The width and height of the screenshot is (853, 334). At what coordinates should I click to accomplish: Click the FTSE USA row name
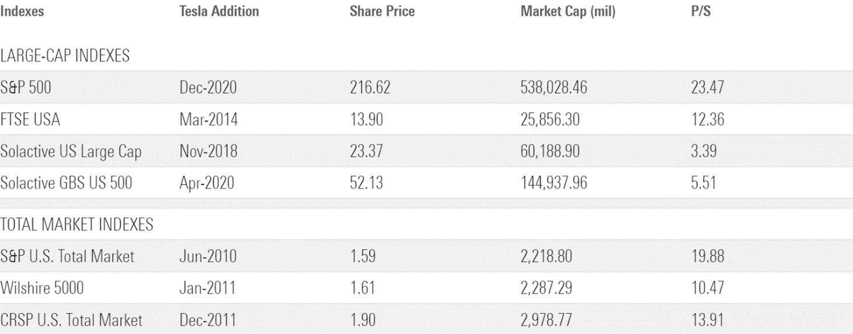pos(30,120)
